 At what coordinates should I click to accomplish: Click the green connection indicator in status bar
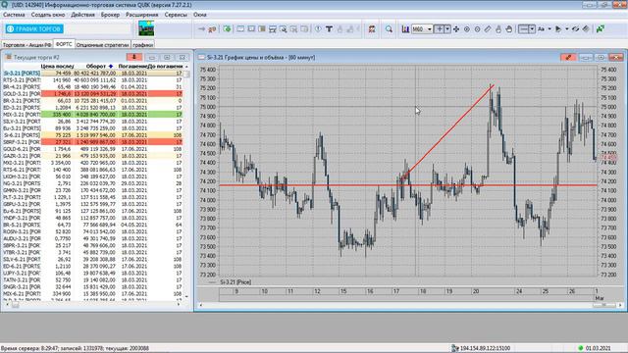point(580,348)
